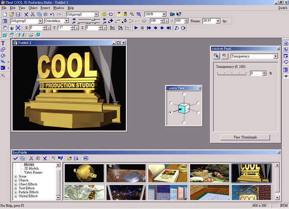Select the Insert Text tool
Screen dimensions: 289x209
click(3, 43)
